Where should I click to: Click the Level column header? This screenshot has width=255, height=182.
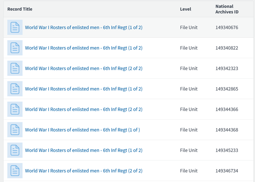(185, 9)
